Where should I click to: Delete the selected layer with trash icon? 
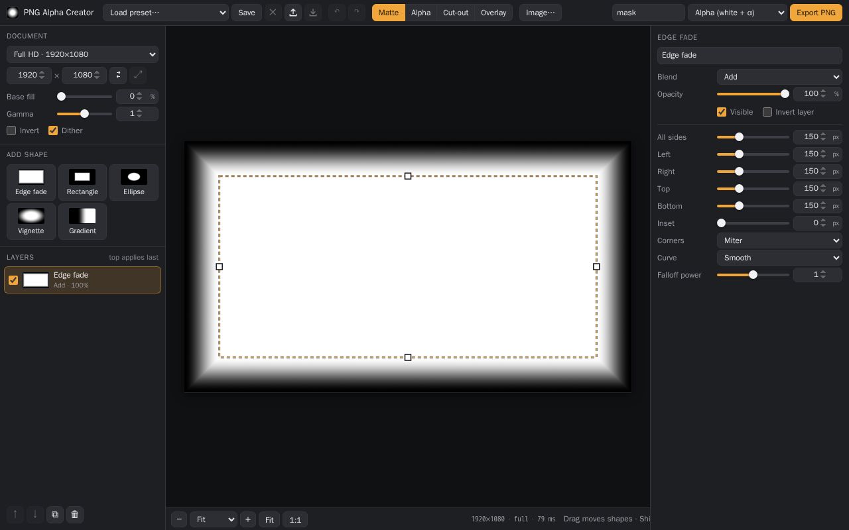(x=75, y=514)
